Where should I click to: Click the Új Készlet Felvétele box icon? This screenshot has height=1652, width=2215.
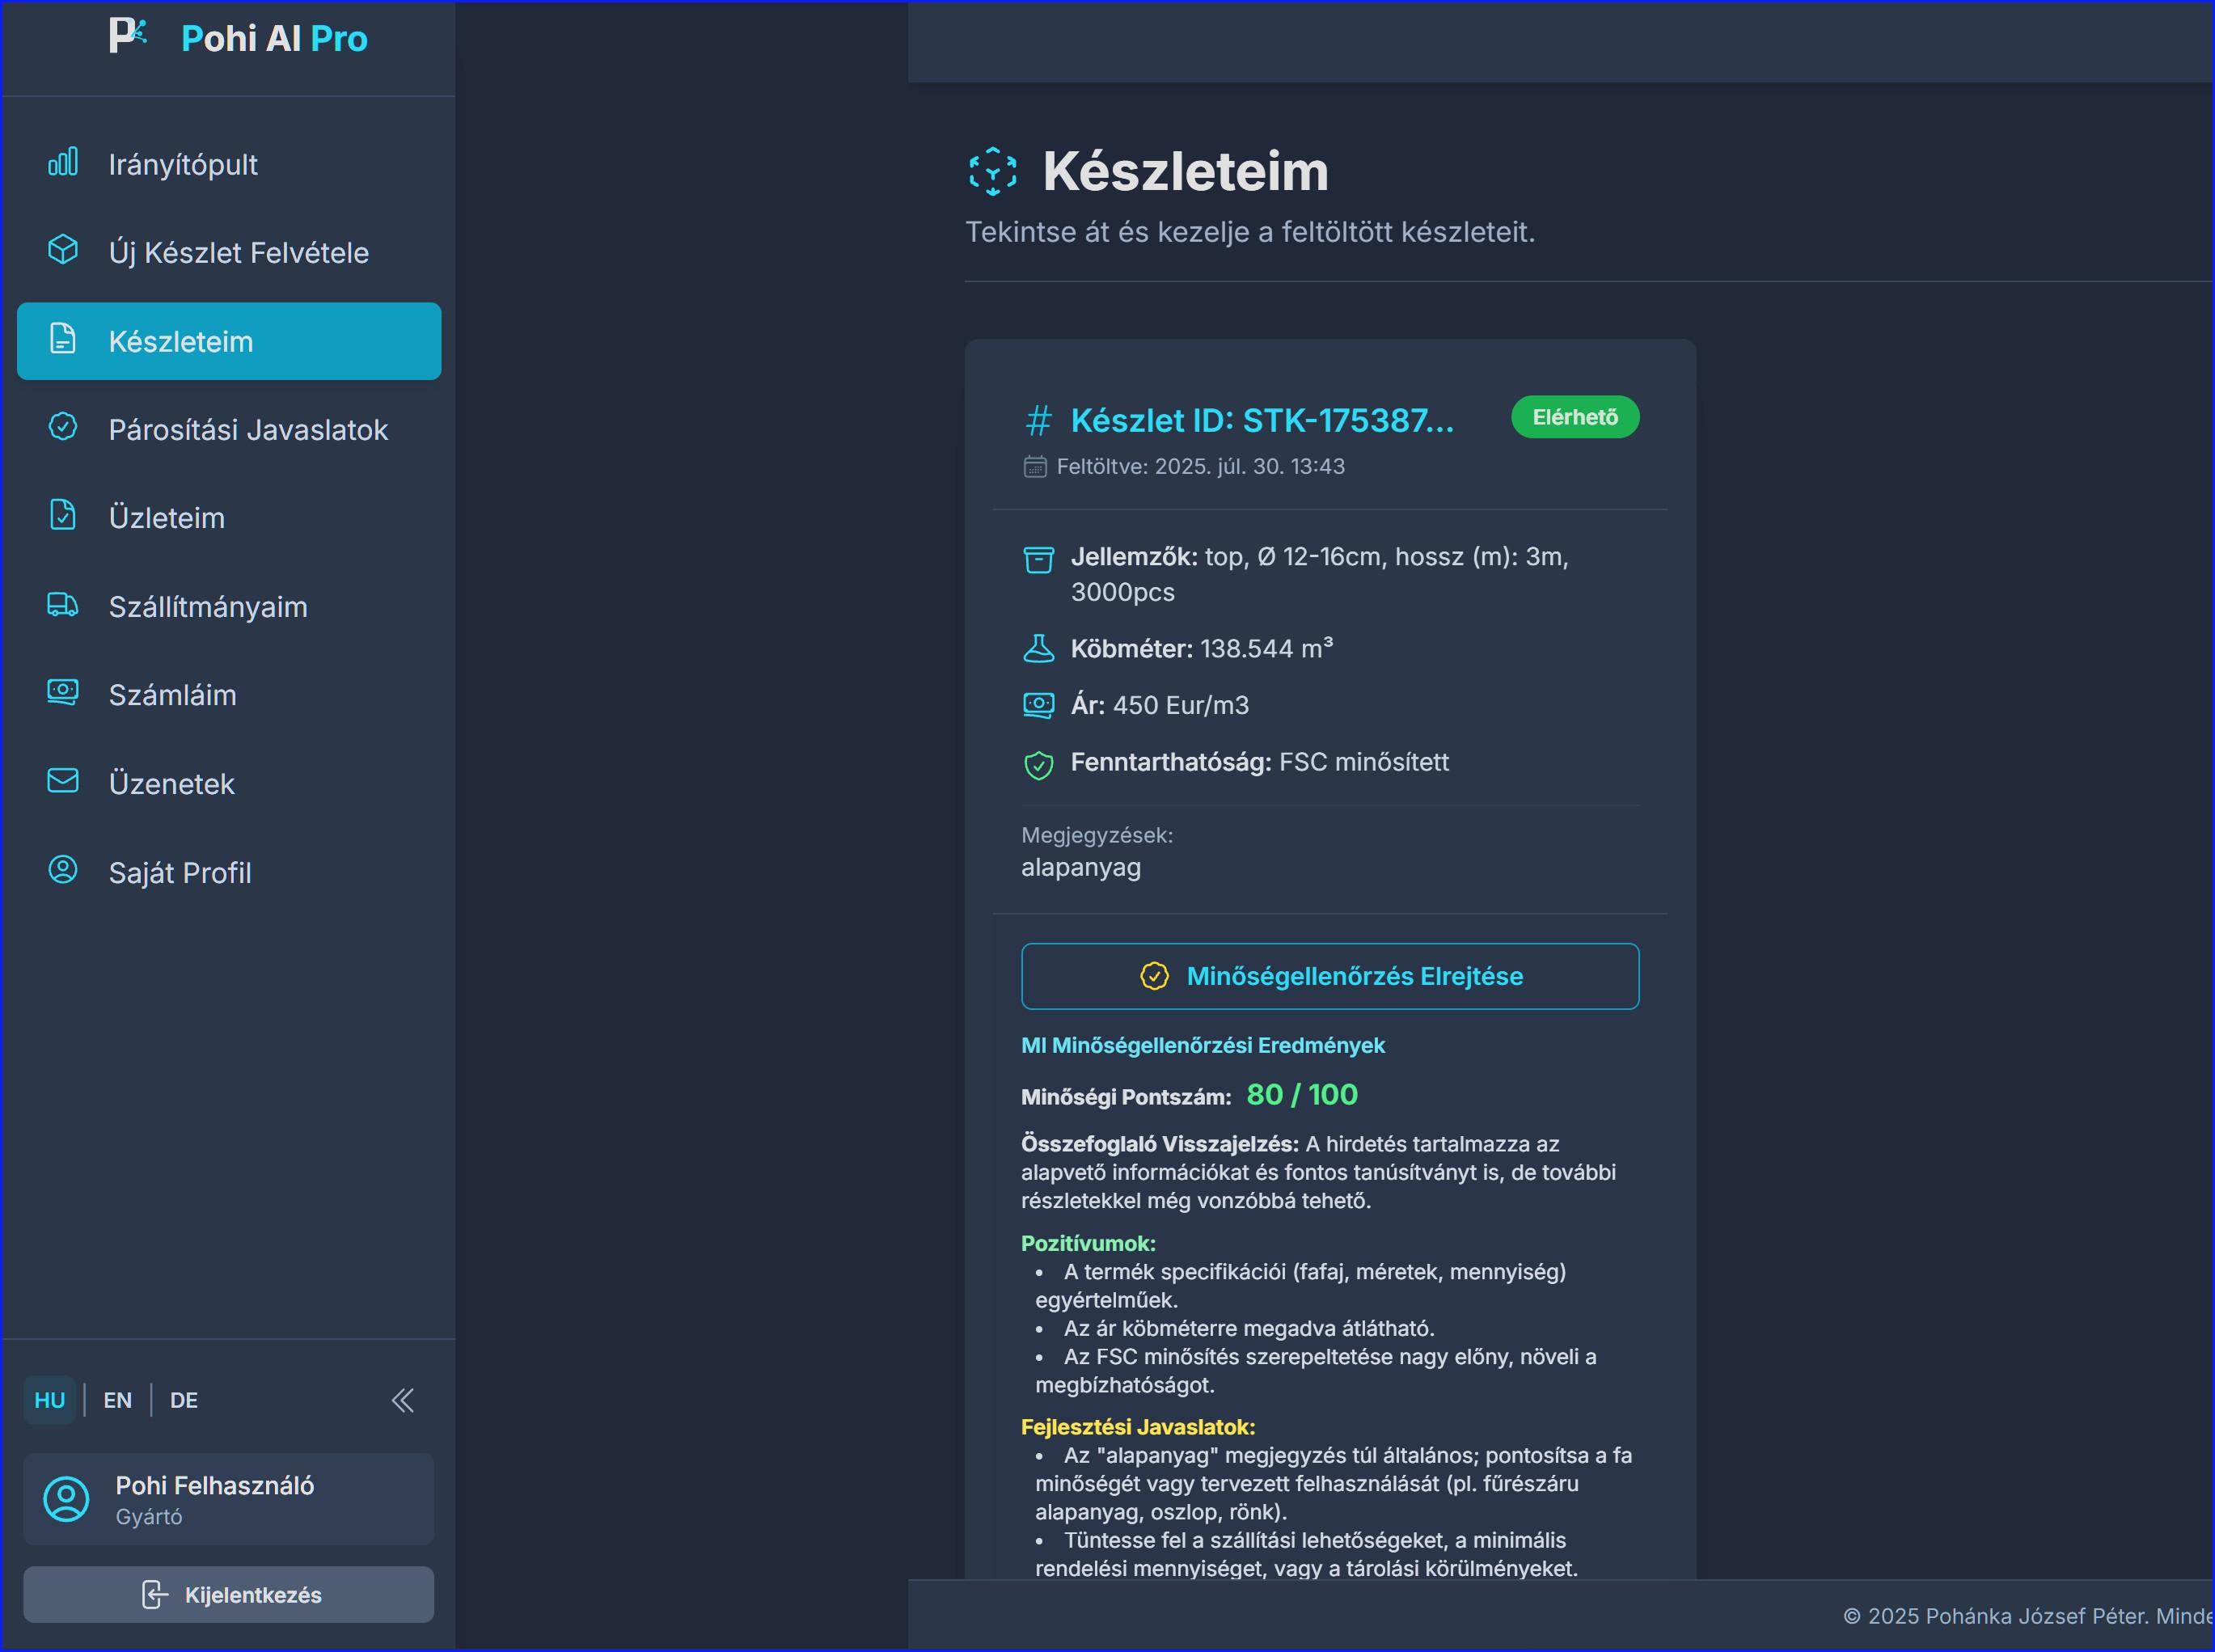click(x=63, y=250)
